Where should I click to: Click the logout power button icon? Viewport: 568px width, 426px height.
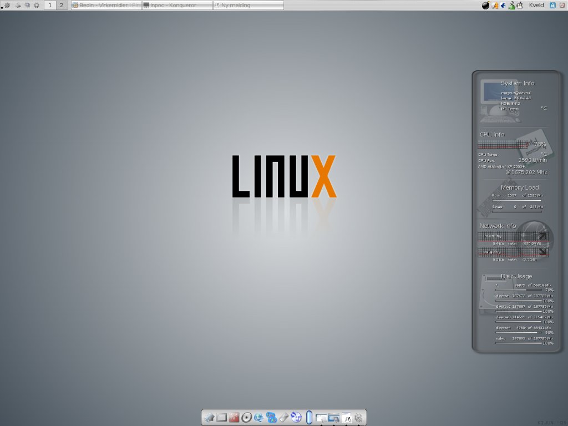562,5
